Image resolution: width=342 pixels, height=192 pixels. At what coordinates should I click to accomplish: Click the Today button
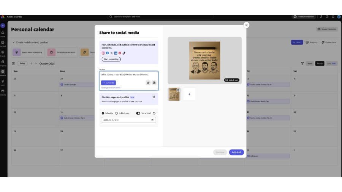pyautogui.click(x=22, y=64)
